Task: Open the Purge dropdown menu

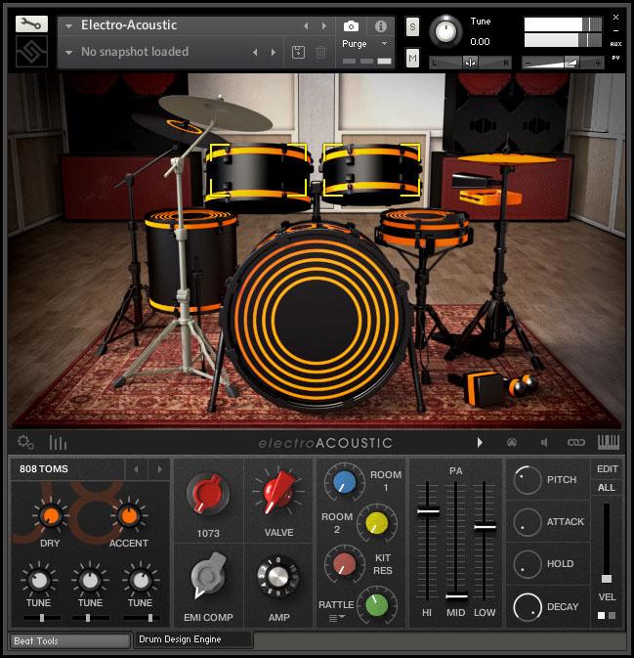Action: point(365,44)
